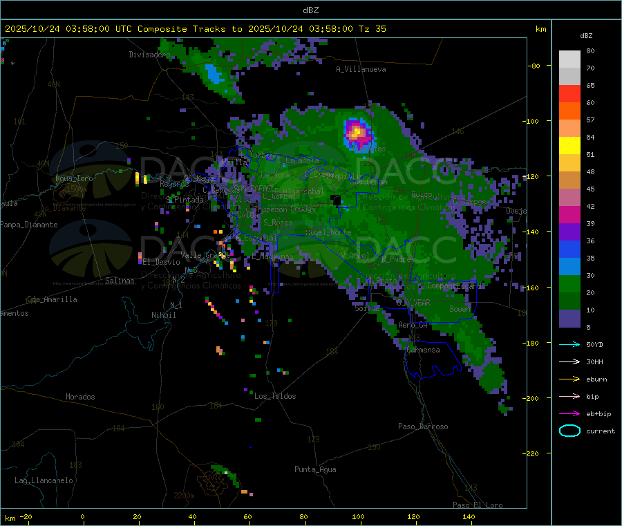
Task: Click the 'El_Desvio' map label
Action: [x=162, y=262]
